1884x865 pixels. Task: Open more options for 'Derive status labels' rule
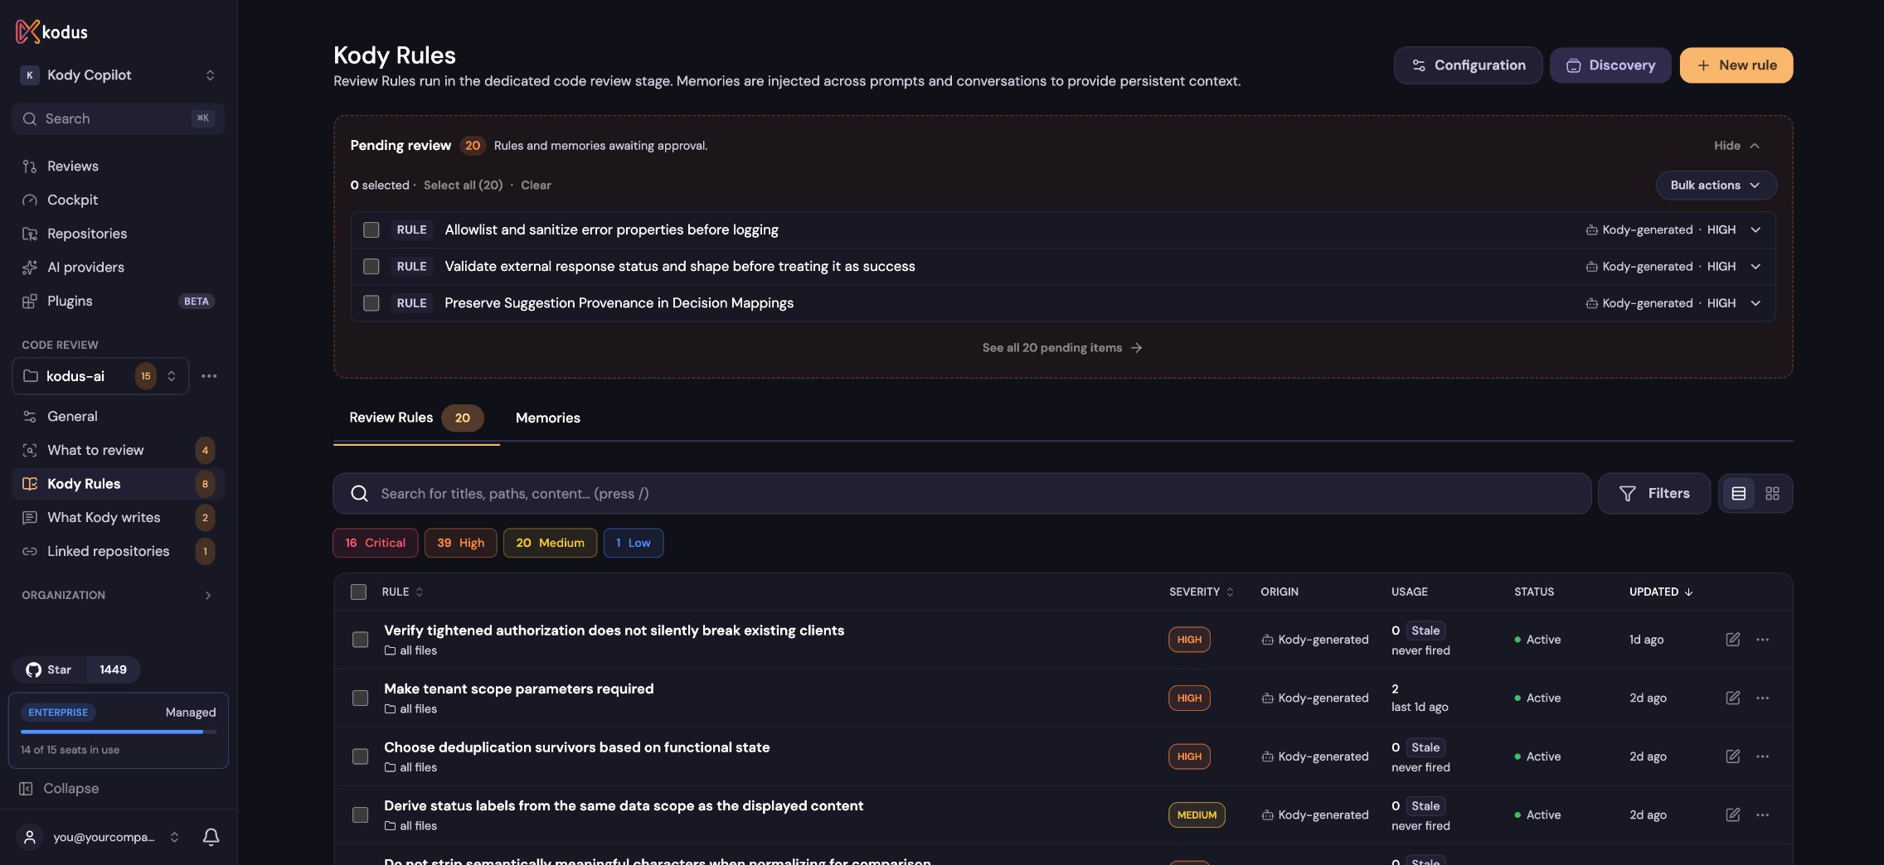pyautogui.click(x=1762, y=815)
